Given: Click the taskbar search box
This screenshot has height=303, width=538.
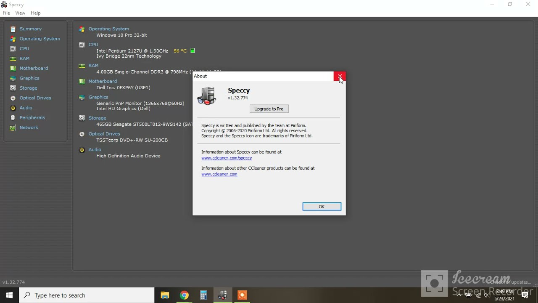Looking at the screenshot, I should (x=87, y=295).
